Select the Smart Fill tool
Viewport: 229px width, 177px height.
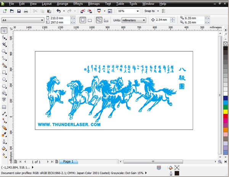4,65
